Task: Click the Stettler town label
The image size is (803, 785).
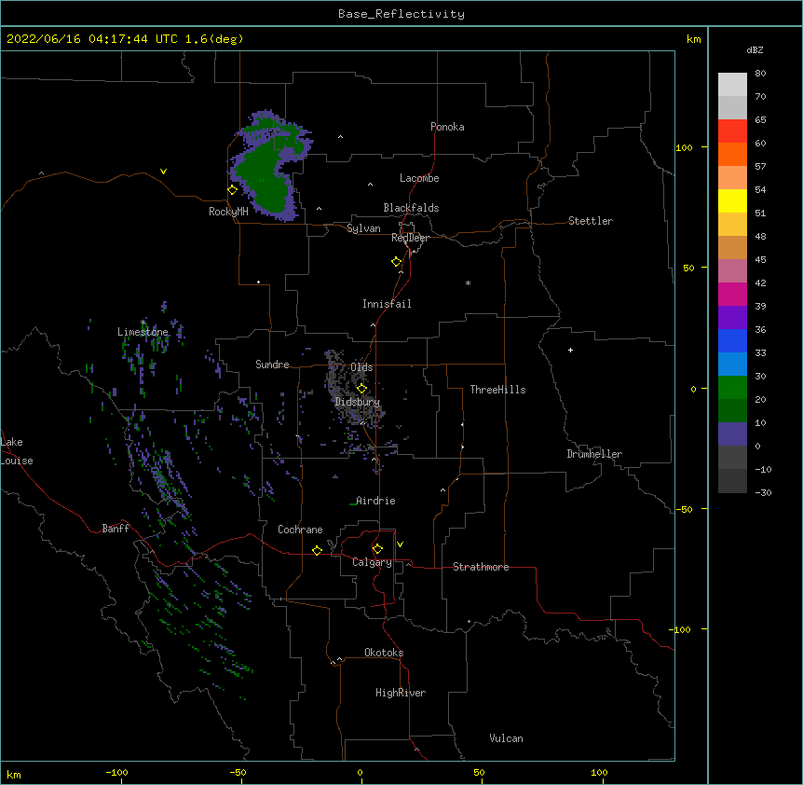Action: point(591,221)
